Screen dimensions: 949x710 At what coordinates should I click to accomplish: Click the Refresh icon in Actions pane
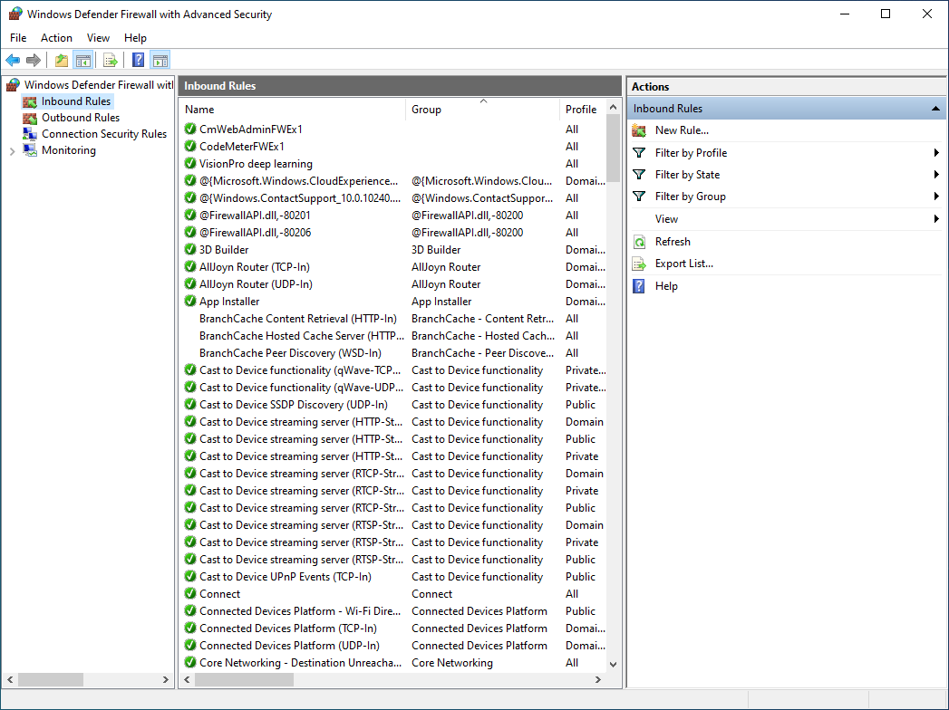tap(640, 242)
